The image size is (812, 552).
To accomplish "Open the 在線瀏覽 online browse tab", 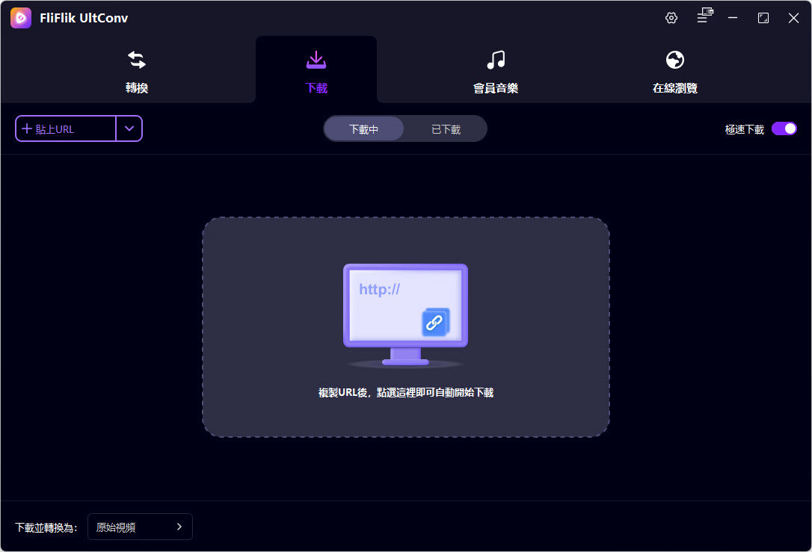I will [x=674, y=72].
